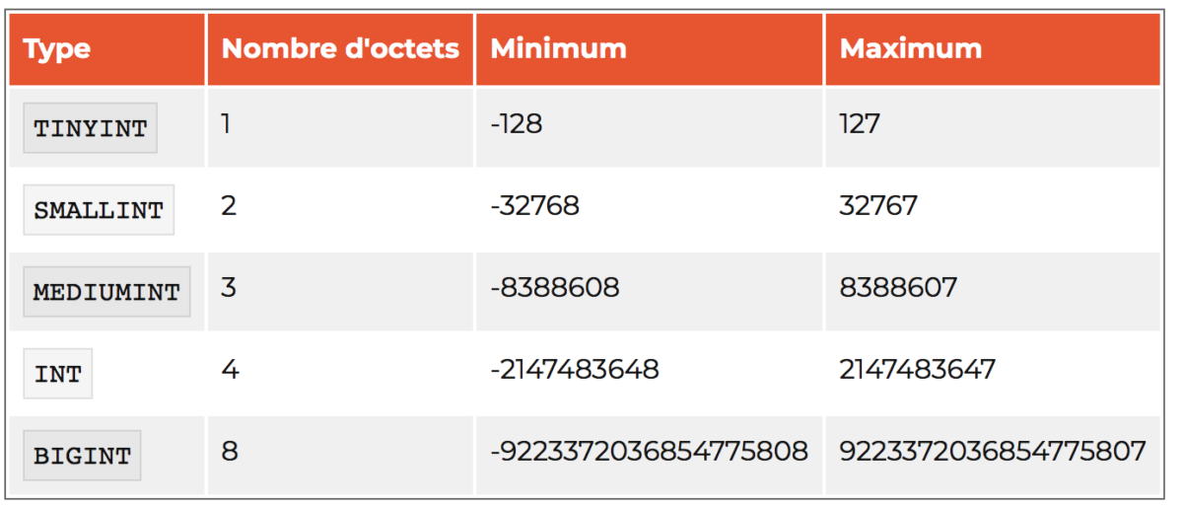Click the -2147483648 minimum value
The height and width of the screenshot is (510, 1183).
pos(575,370)
